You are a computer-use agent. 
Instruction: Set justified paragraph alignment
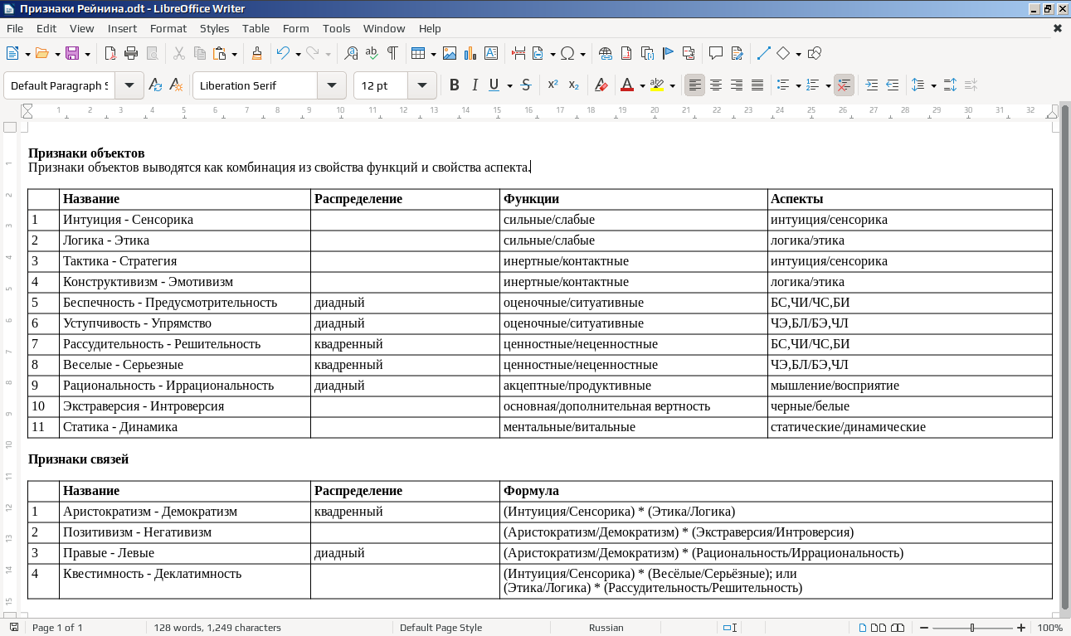pos(757,85)
